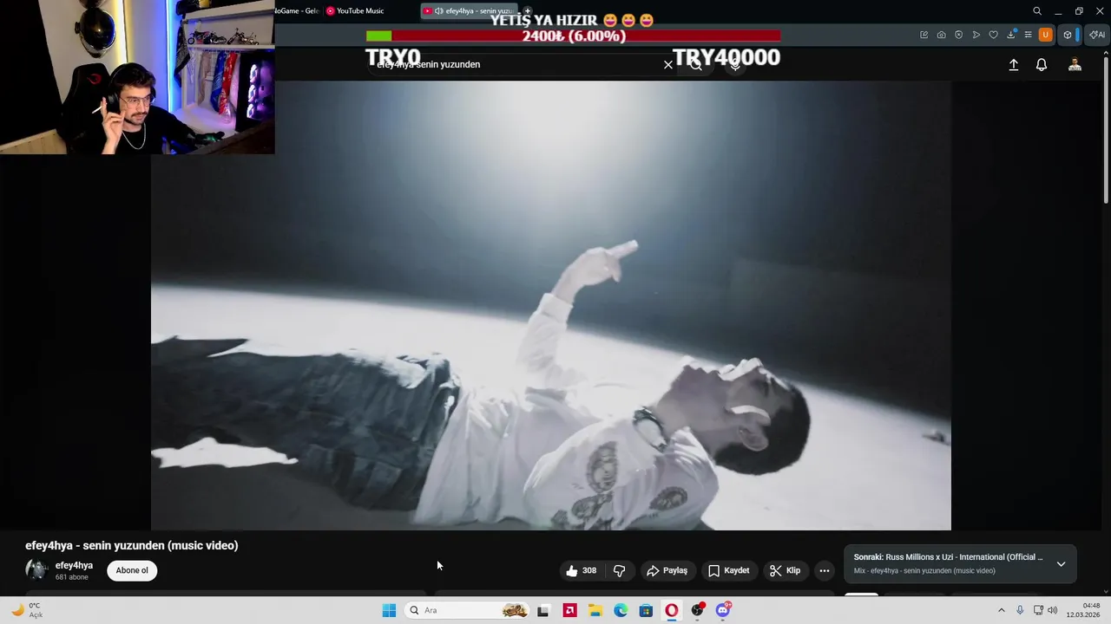The height and width of the screenshot is (624, 1111).
Task: Click Abone ol subscribe button
Action: click(x=132, y=570)
